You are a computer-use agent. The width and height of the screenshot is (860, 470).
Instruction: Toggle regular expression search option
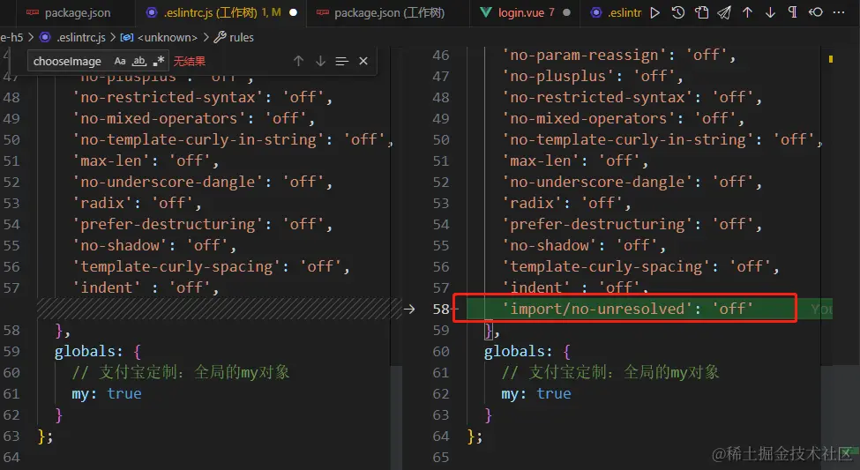pyautogui.click(x=159, y=61)
